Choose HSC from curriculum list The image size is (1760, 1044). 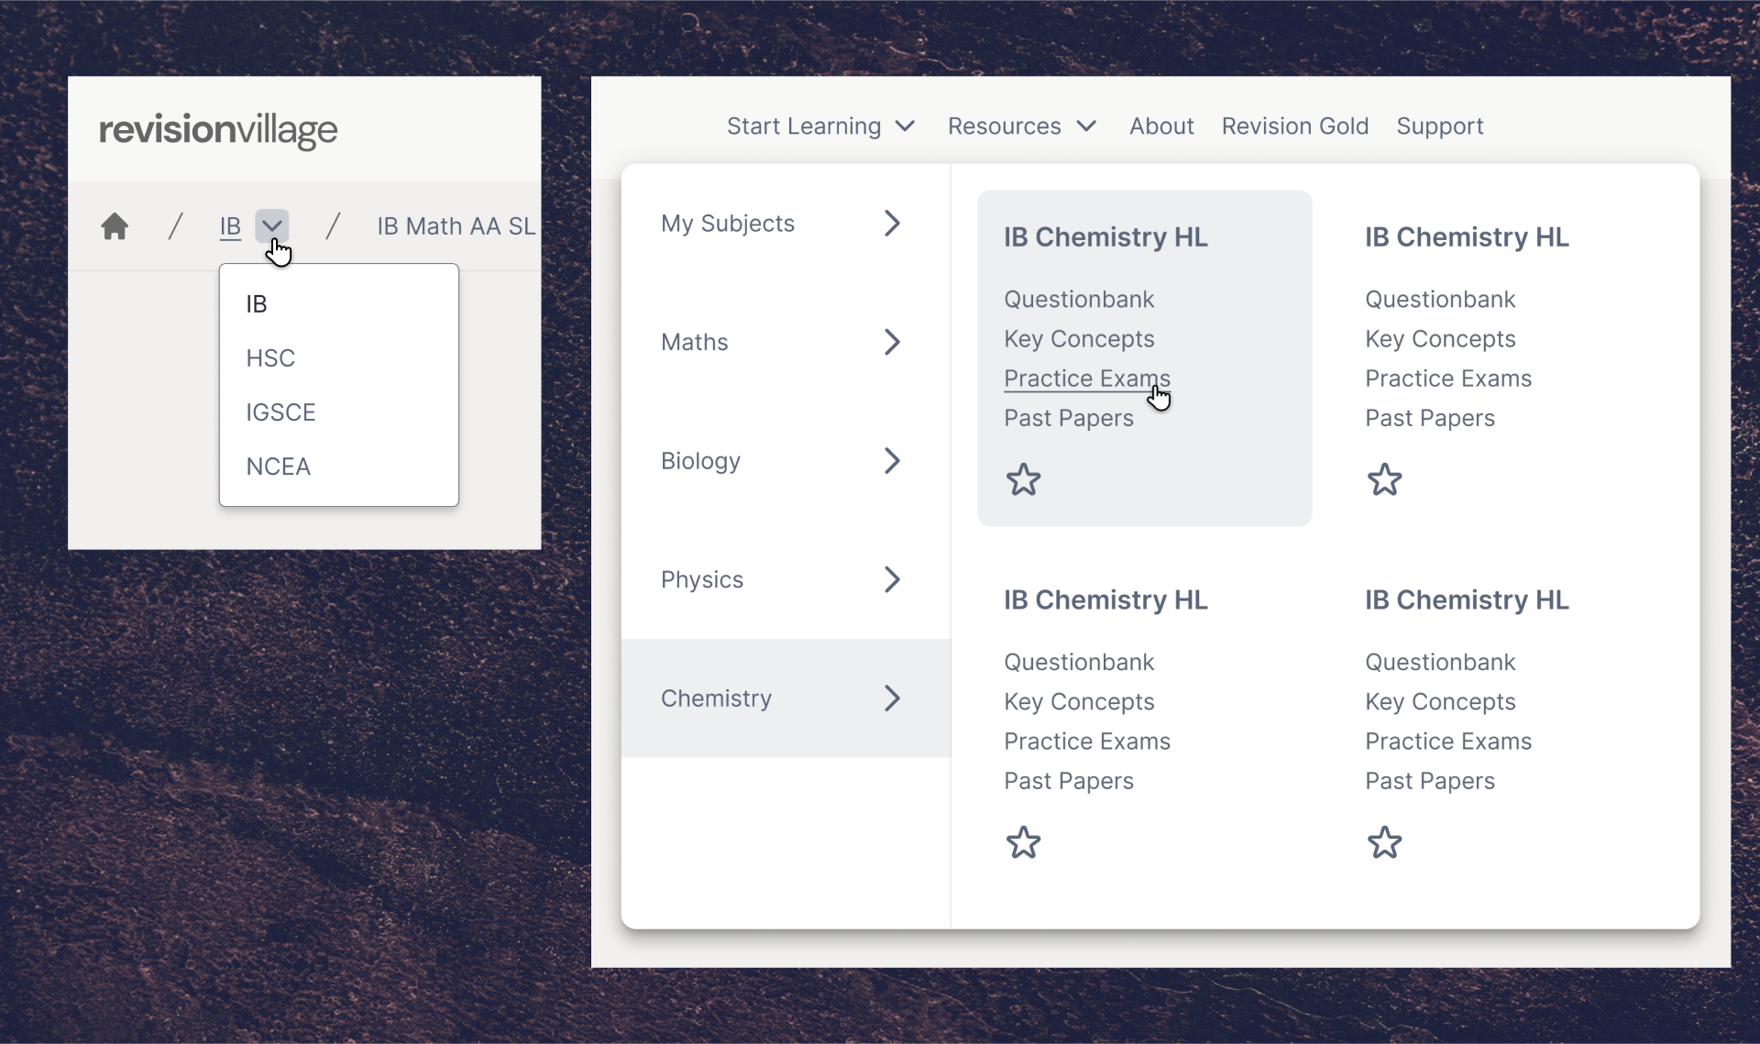pos(270,357)
